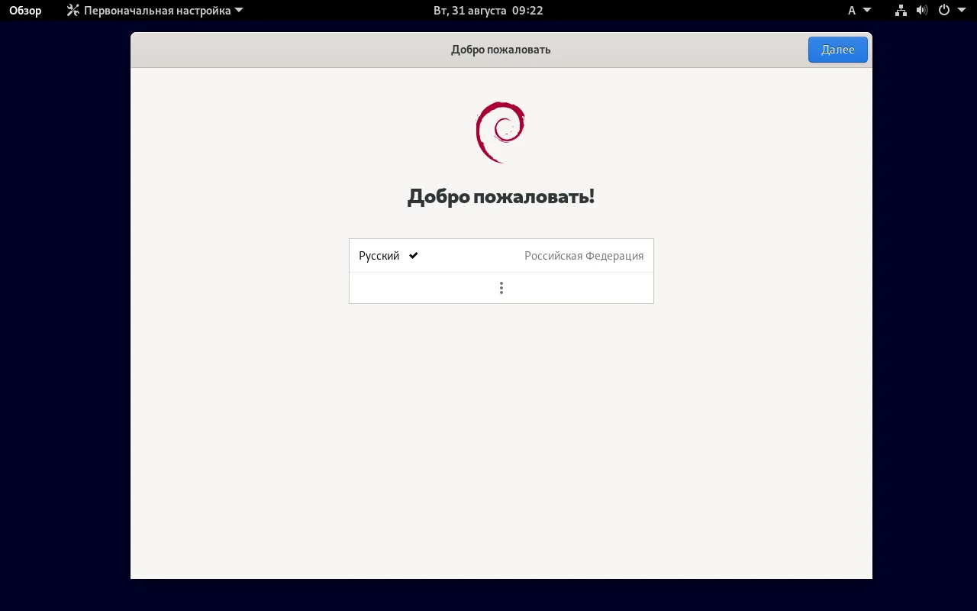Screen dimensions: 977x611
Task: Click the Добро пожаловать header
Action: tap(501, 49)
